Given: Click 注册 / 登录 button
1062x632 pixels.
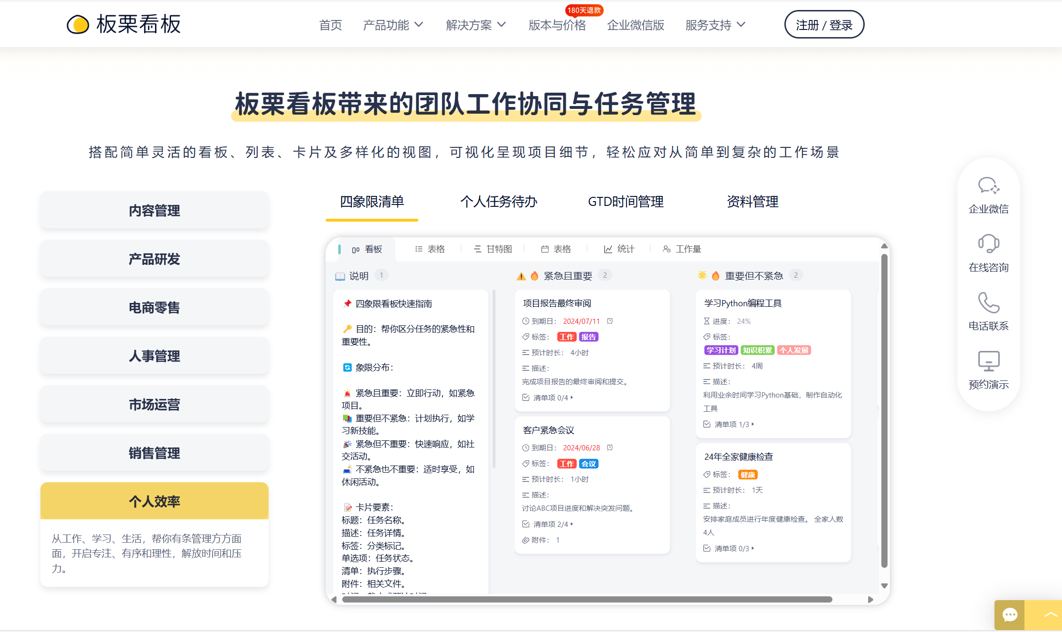Looking at the screenshot, I should 824,25.
